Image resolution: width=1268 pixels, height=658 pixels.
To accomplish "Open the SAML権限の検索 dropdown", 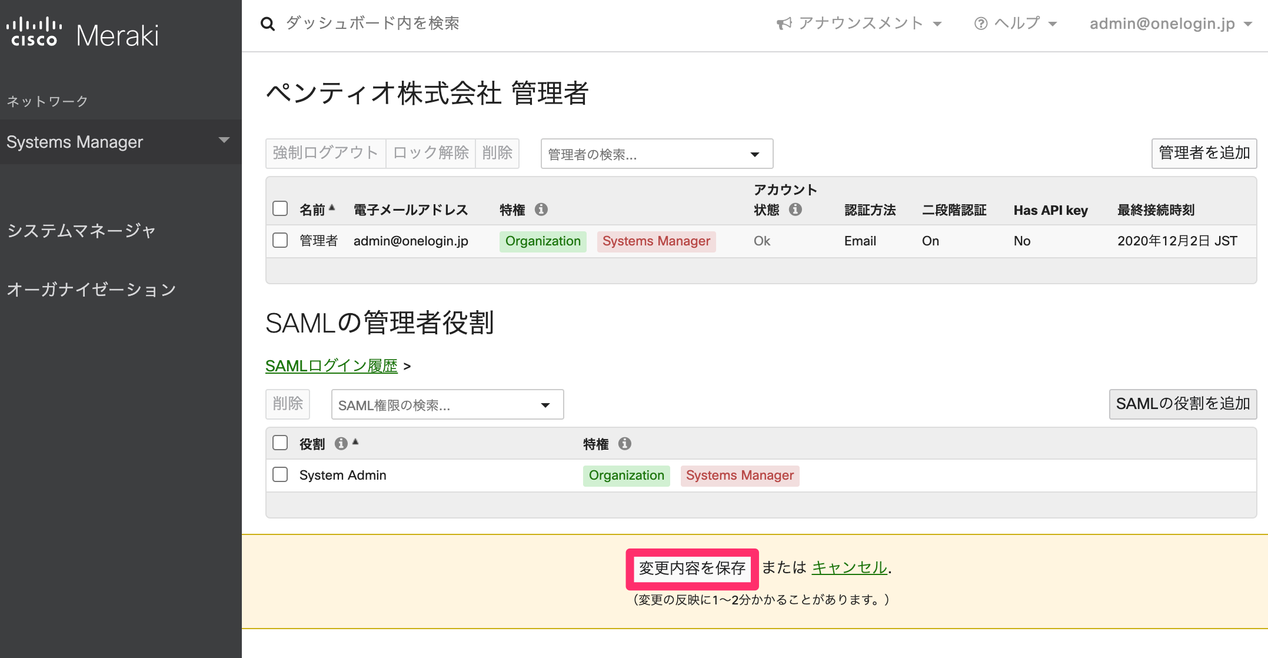I will click(x=447, y=405).
